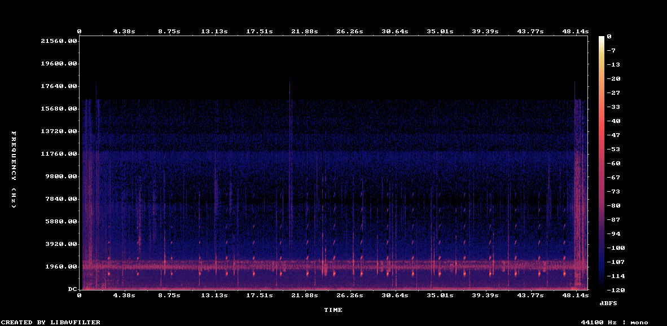
Task: Click the dBFS unit label under colorbar
Action: [608, 303]
